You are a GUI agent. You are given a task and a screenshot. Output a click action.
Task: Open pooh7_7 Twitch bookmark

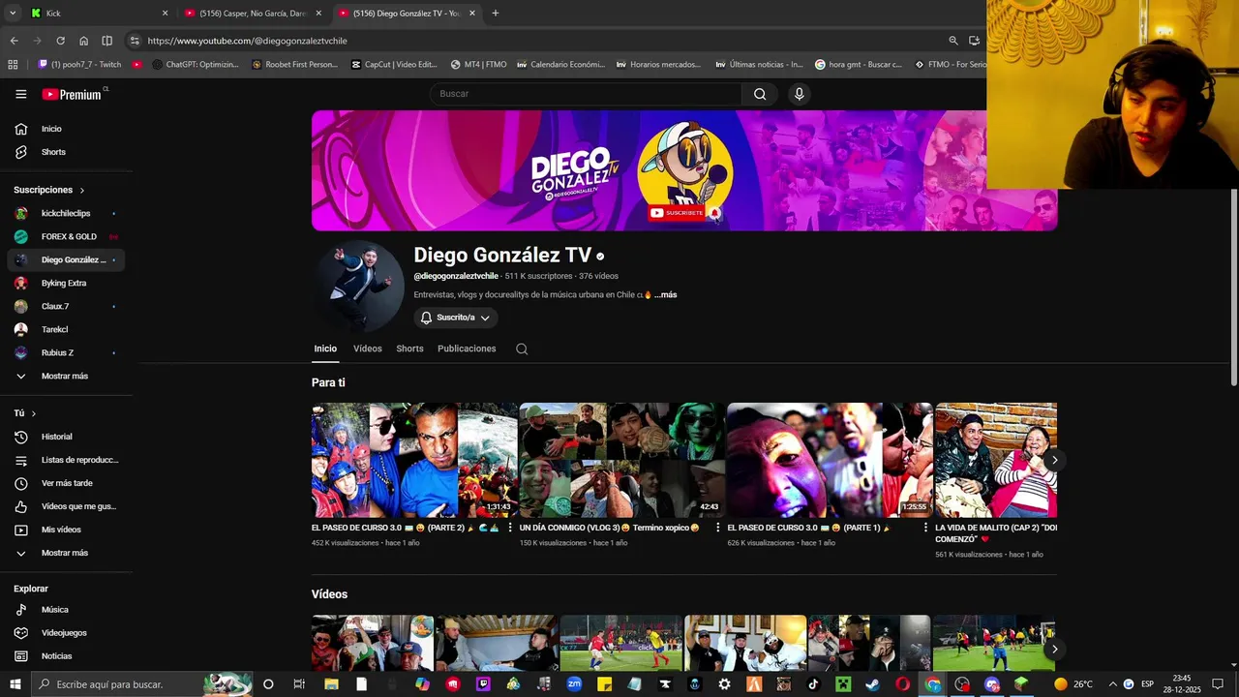coord(79,65)
